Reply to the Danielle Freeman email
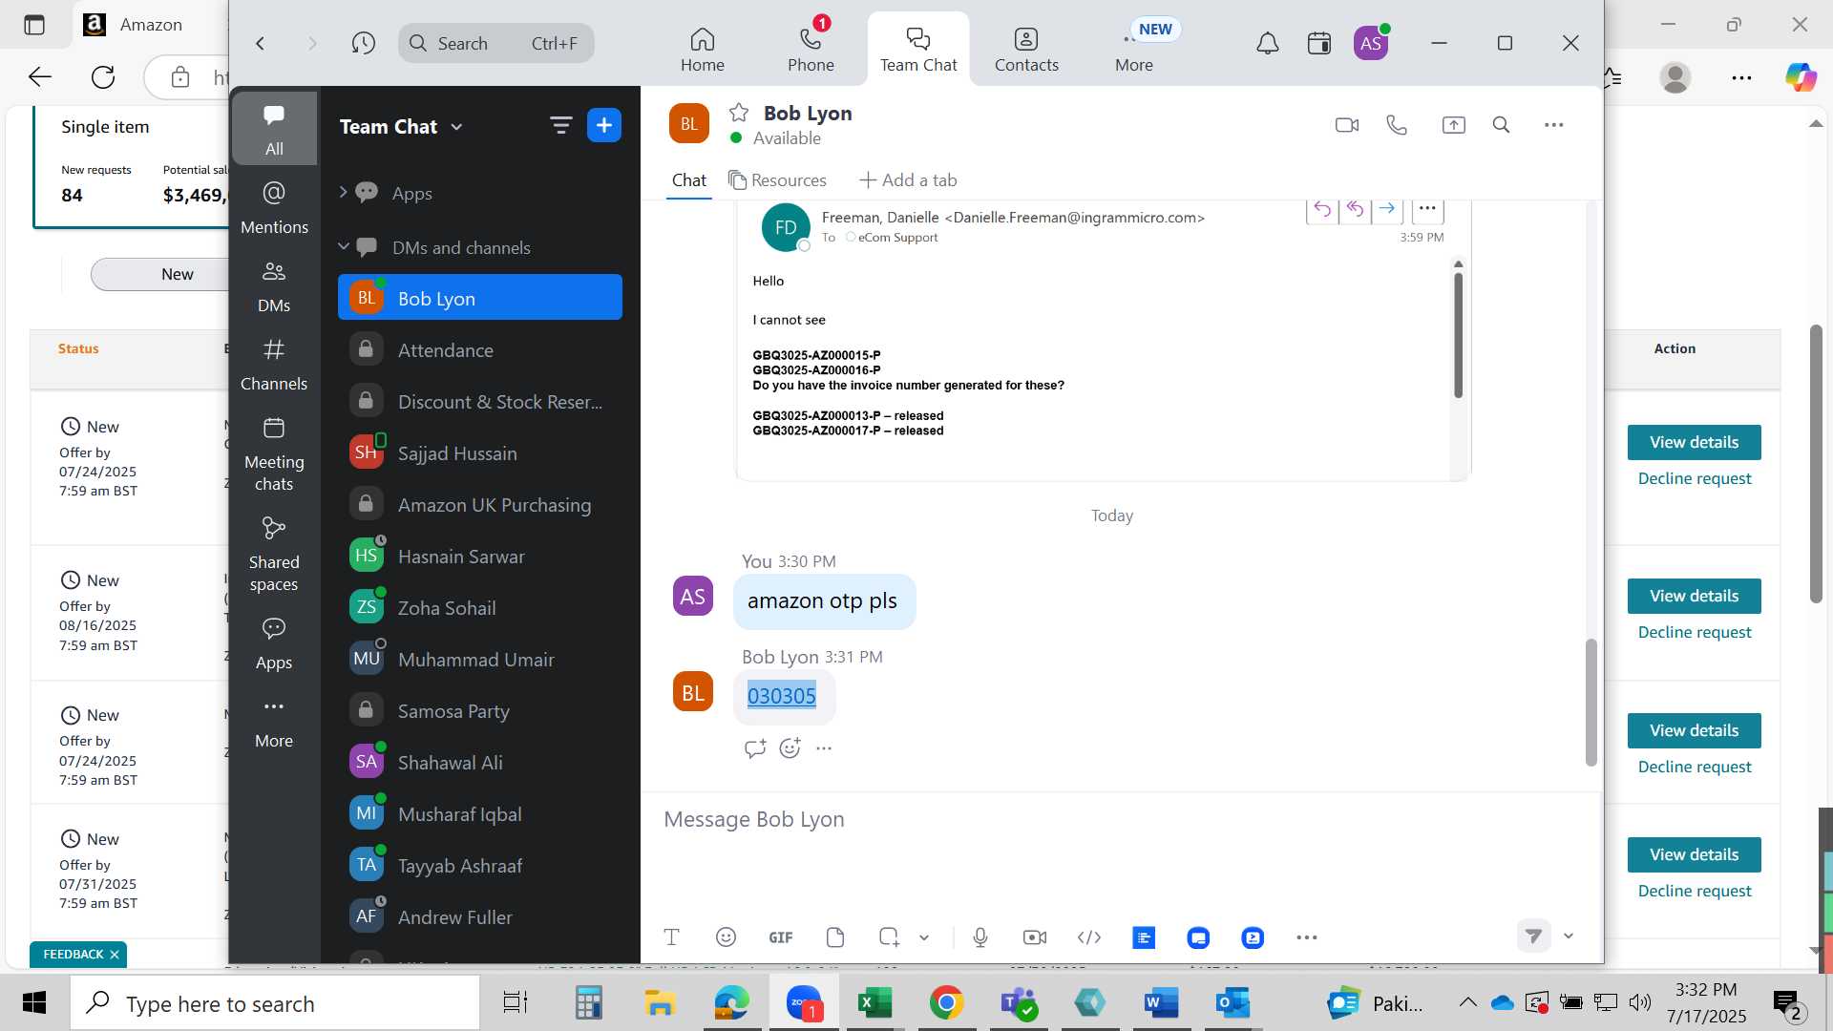1833x1031 pixels. pos(1322,209)
